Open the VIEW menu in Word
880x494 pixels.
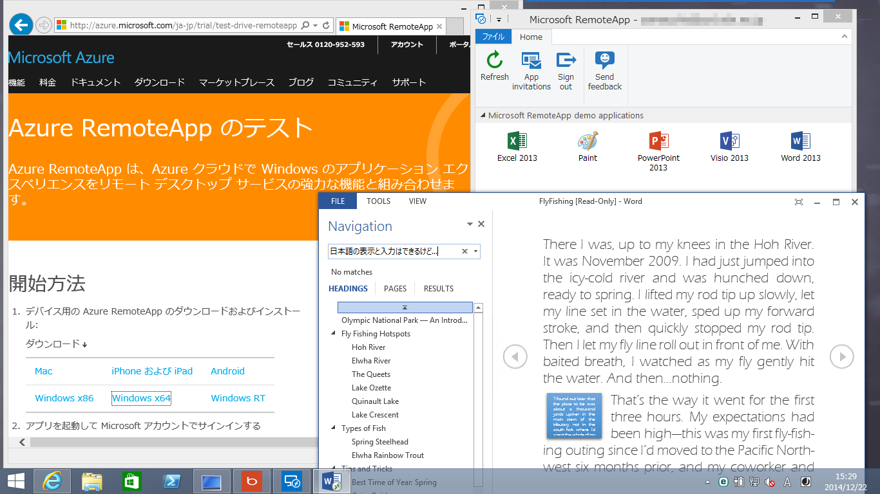point(417,201)
